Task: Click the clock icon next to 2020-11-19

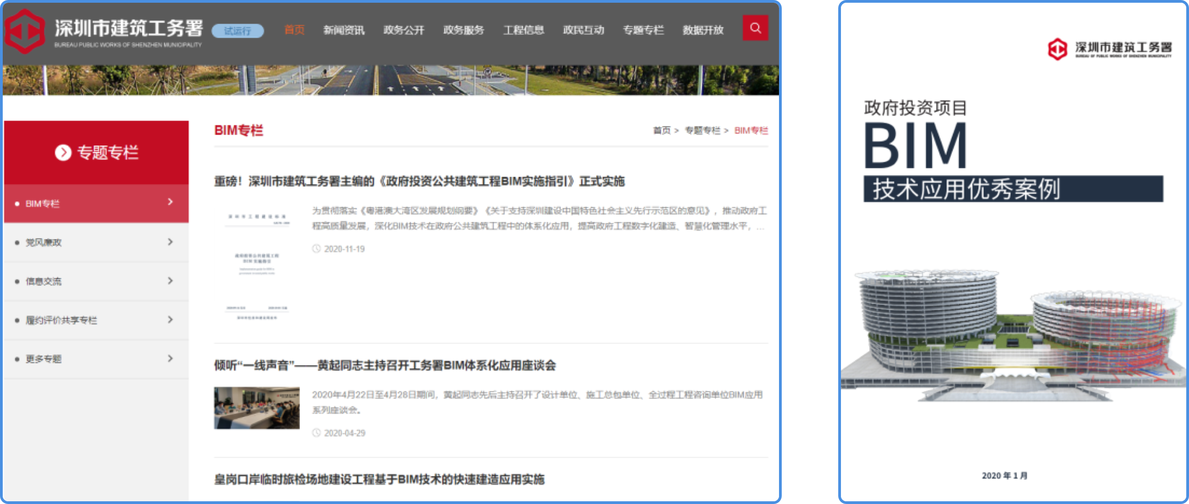Action: (316, 249)
